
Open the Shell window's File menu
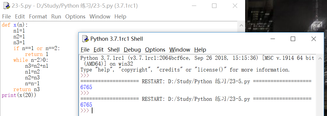pyautogui.click(x=85, y=50)
